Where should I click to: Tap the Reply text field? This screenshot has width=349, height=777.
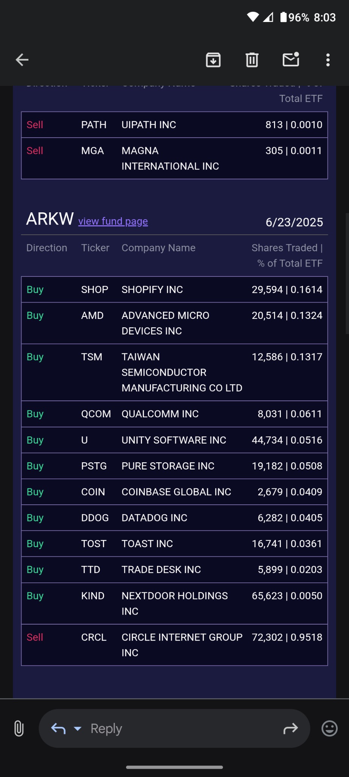tap(174, 728)
